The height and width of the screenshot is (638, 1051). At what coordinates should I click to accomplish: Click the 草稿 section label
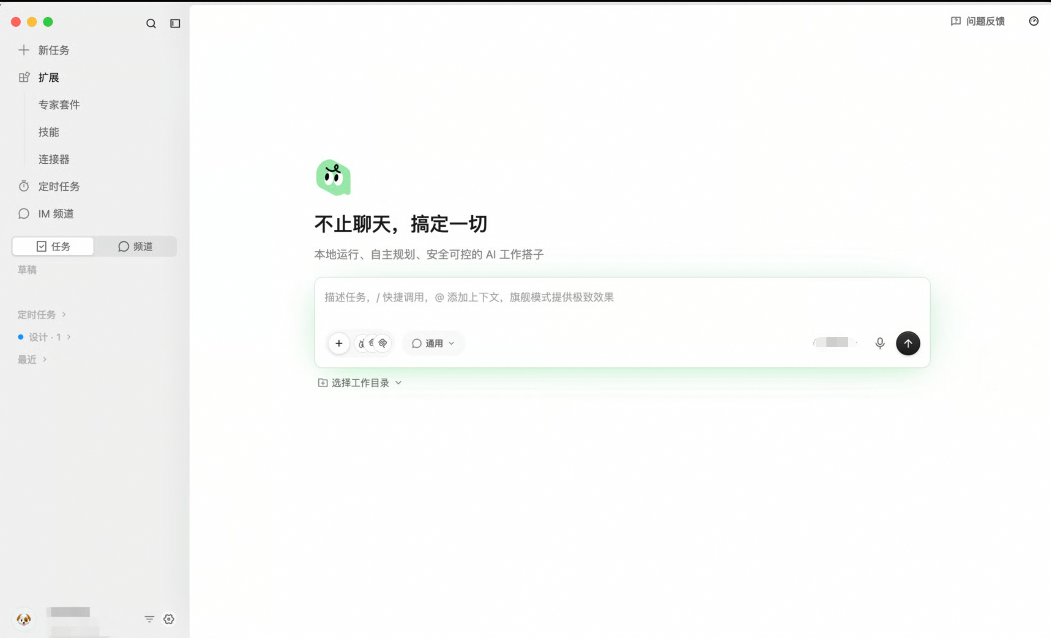pyautogui.click(x=27, y=270)
